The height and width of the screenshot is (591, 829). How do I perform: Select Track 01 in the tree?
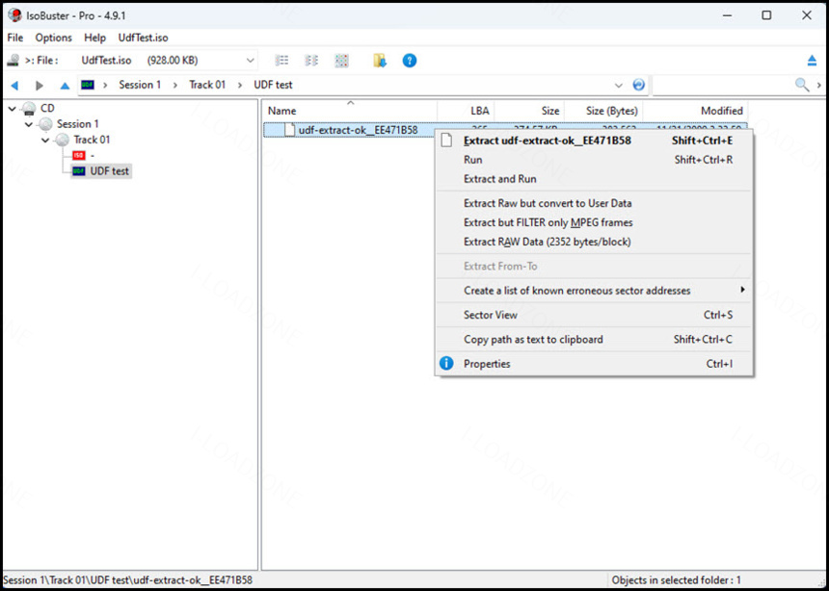point(92,140)
